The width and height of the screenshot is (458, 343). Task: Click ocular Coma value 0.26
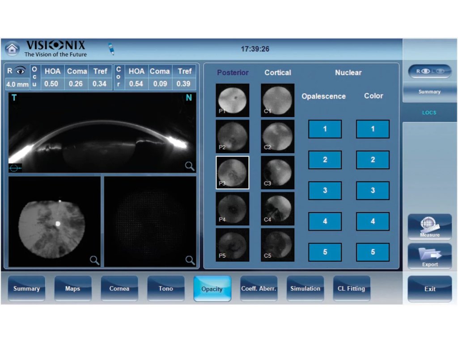76,84
